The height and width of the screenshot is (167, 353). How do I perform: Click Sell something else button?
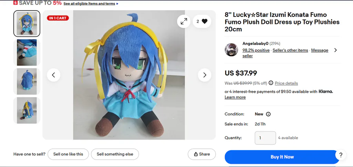115,154
